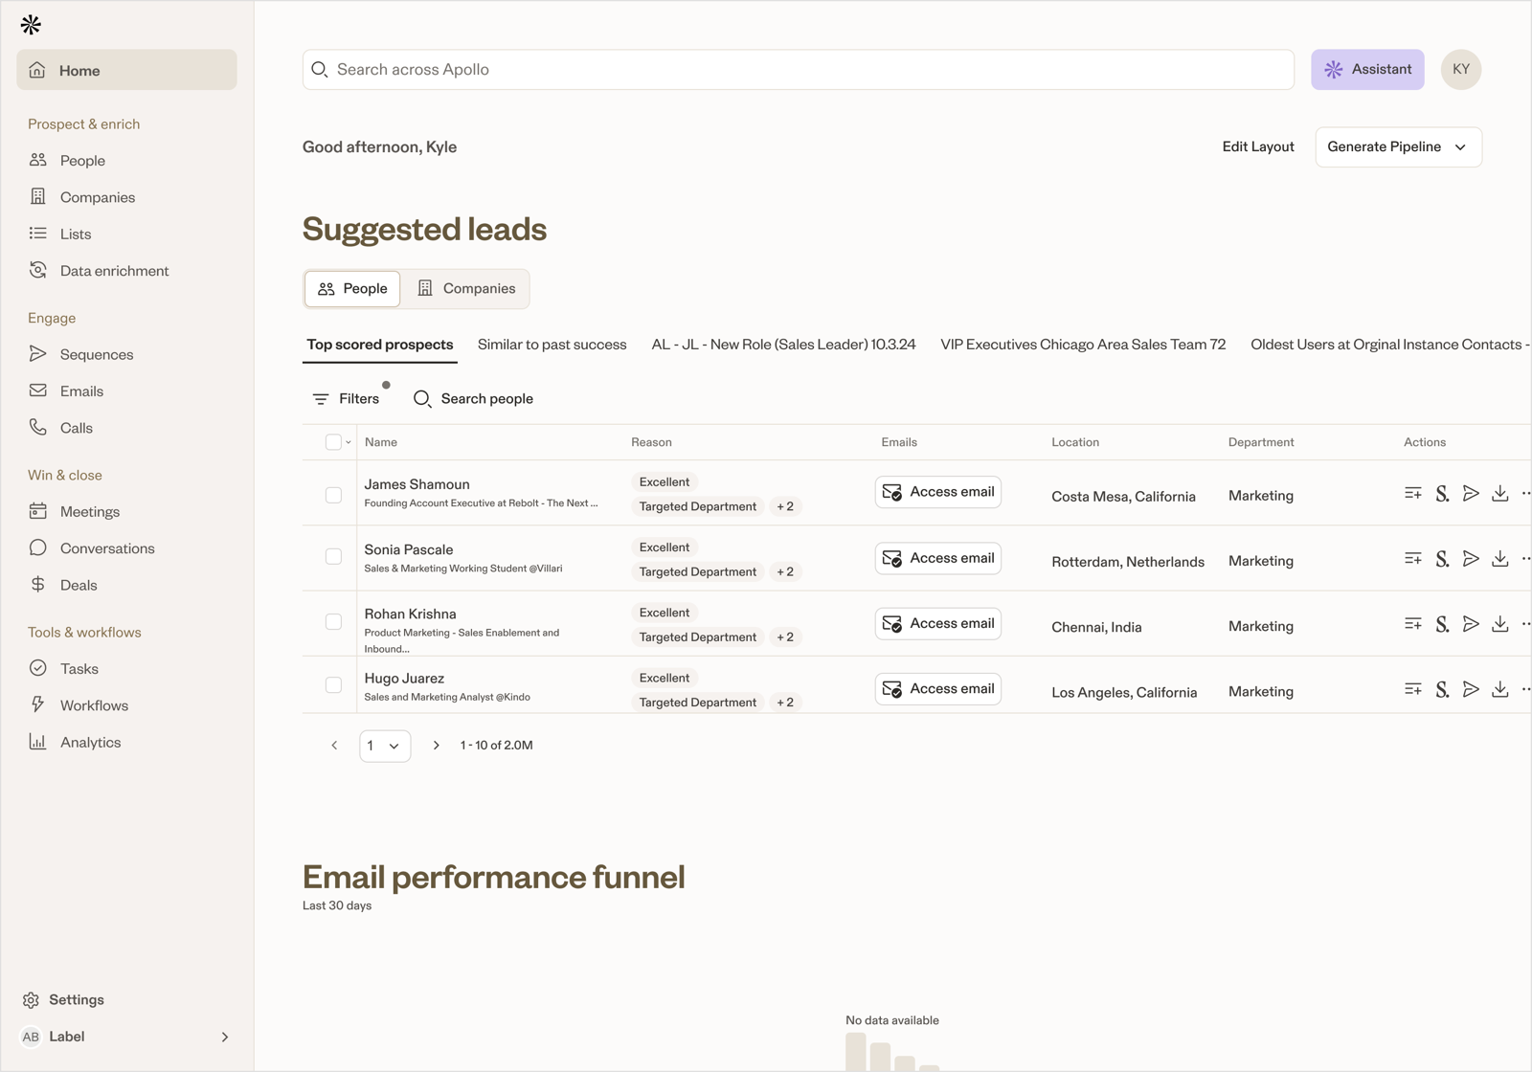Screen dimensions: 1532x1072
Task: Expand the AB Label account chevron
Action: coord(225,1037)
